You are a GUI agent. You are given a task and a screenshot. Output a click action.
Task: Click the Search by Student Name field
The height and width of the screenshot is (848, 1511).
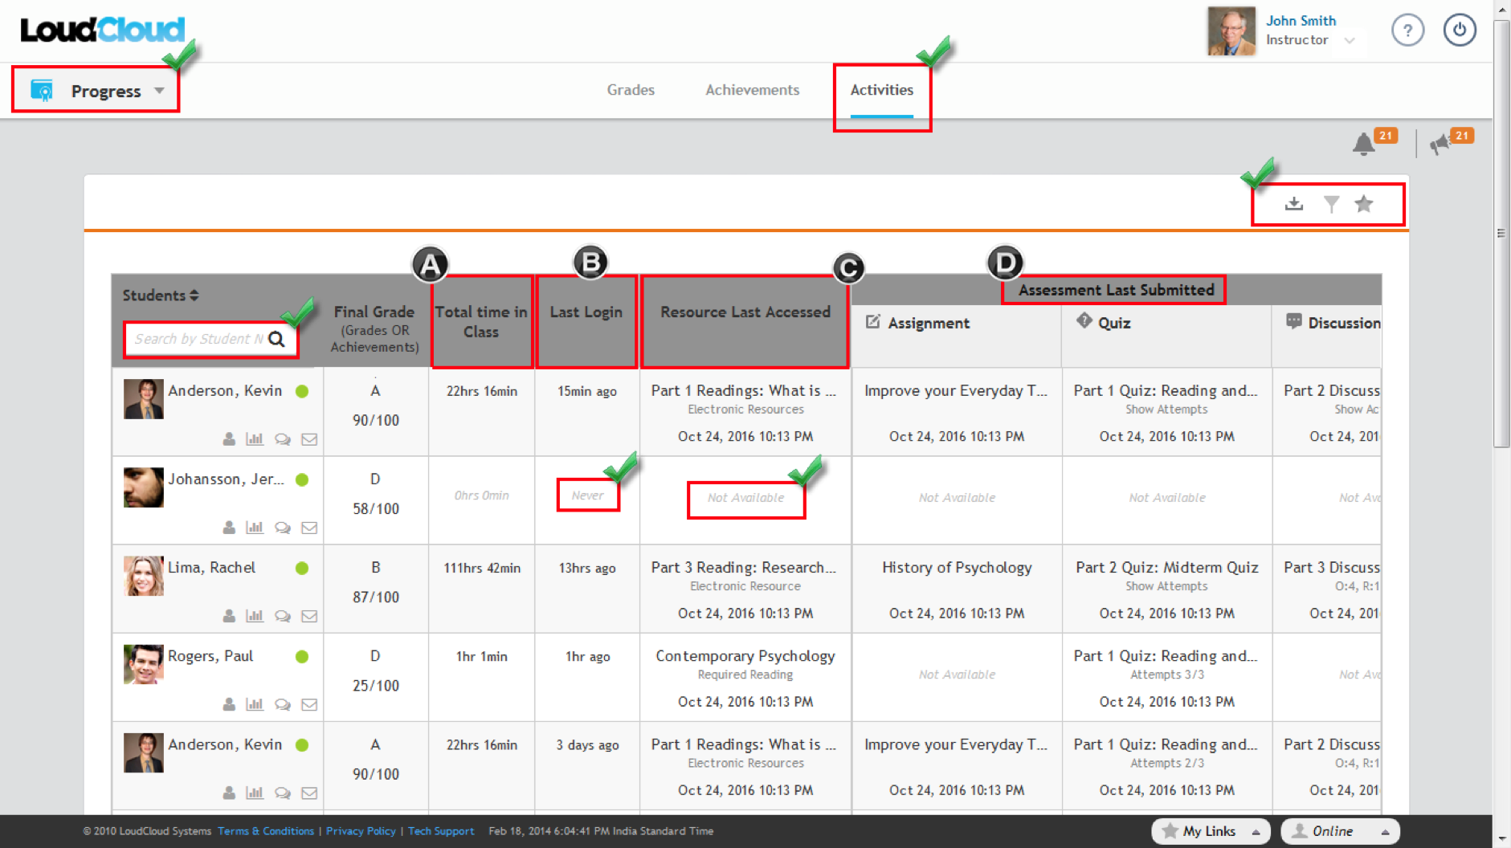click(x=198, y=339)
